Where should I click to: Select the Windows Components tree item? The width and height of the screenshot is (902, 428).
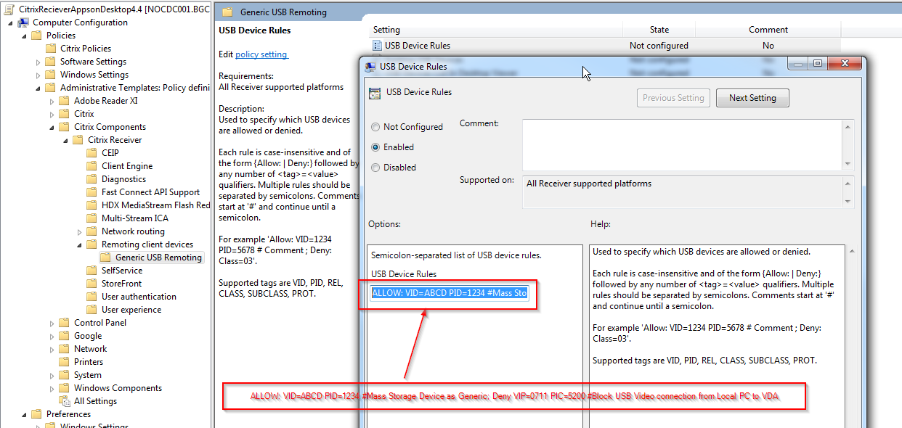(118, 388)
